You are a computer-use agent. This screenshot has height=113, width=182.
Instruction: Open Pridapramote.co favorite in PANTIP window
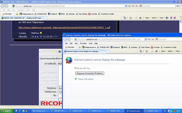[26, 14]
